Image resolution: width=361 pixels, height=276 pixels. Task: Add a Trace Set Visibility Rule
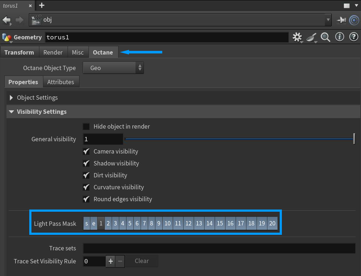[x=111, y=261]
